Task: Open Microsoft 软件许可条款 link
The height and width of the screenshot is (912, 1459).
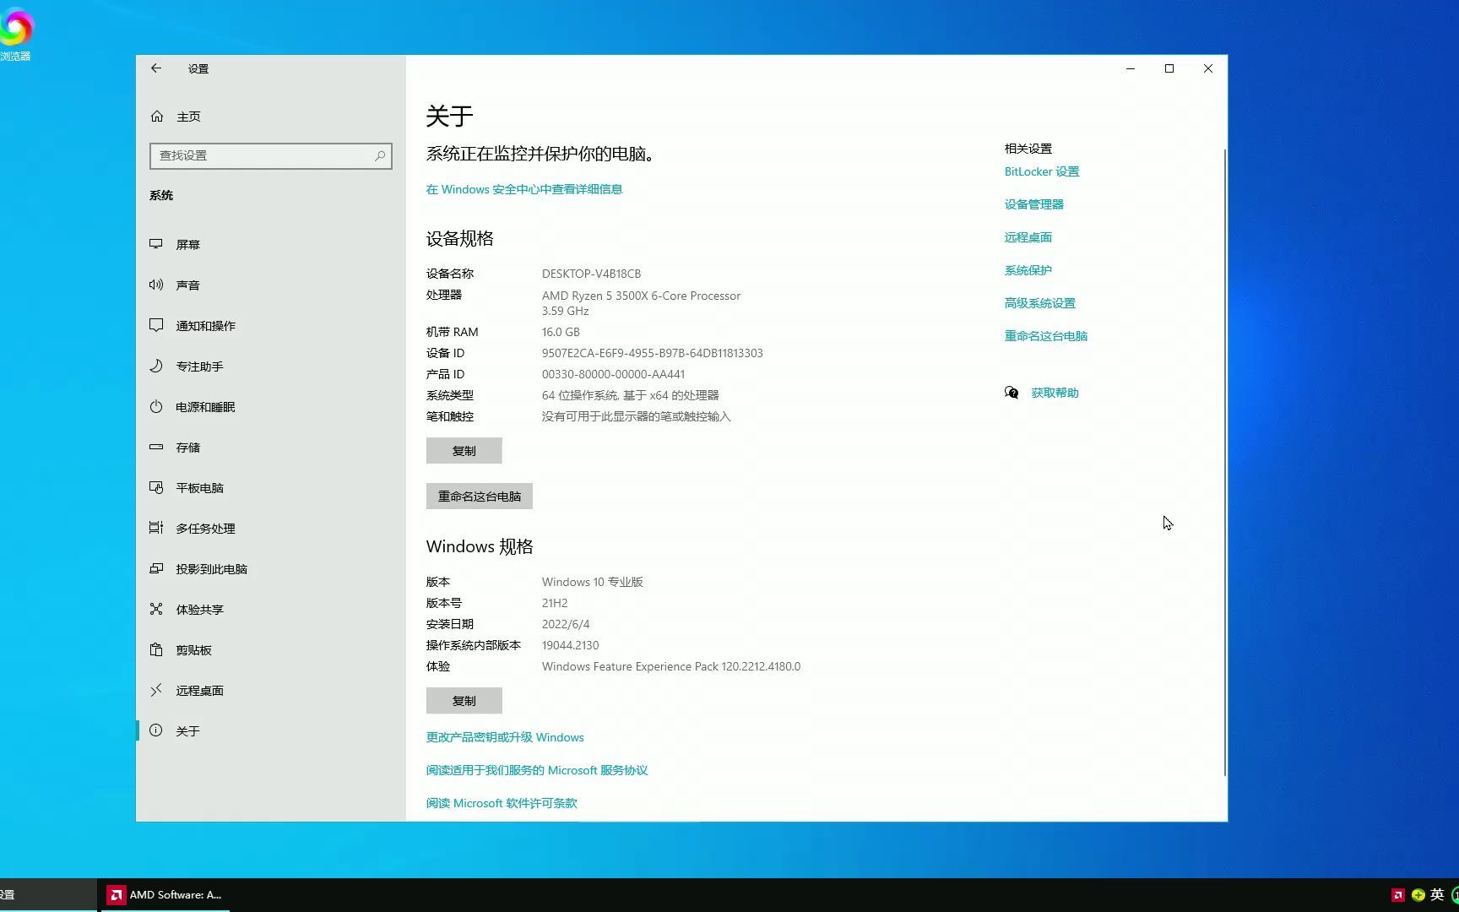Action: pos(502,803)
